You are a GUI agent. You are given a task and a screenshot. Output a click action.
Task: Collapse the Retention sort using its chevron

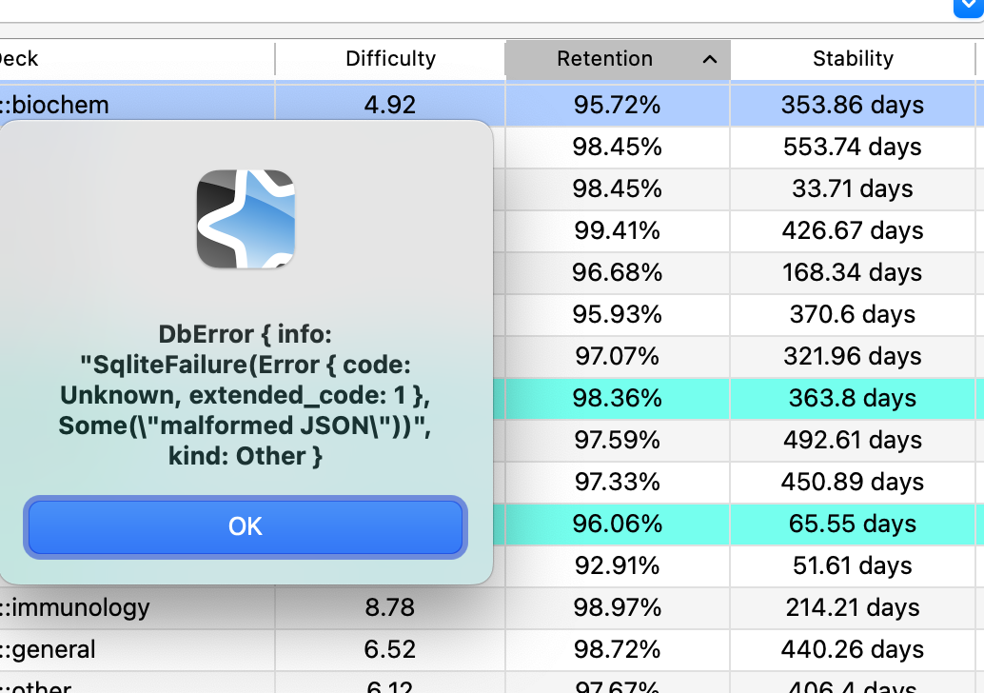point(709,59)
